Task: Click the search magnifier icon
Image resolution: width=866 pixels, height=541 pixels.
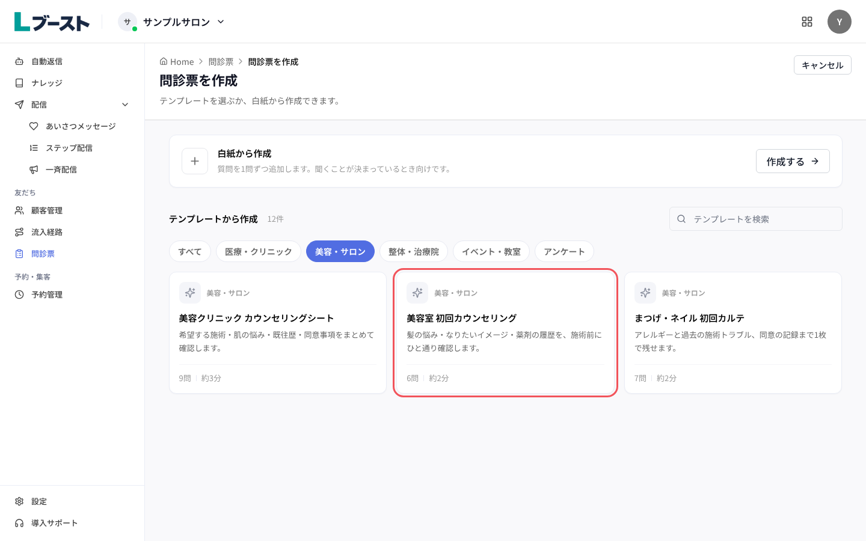Action: pos(681,219)
